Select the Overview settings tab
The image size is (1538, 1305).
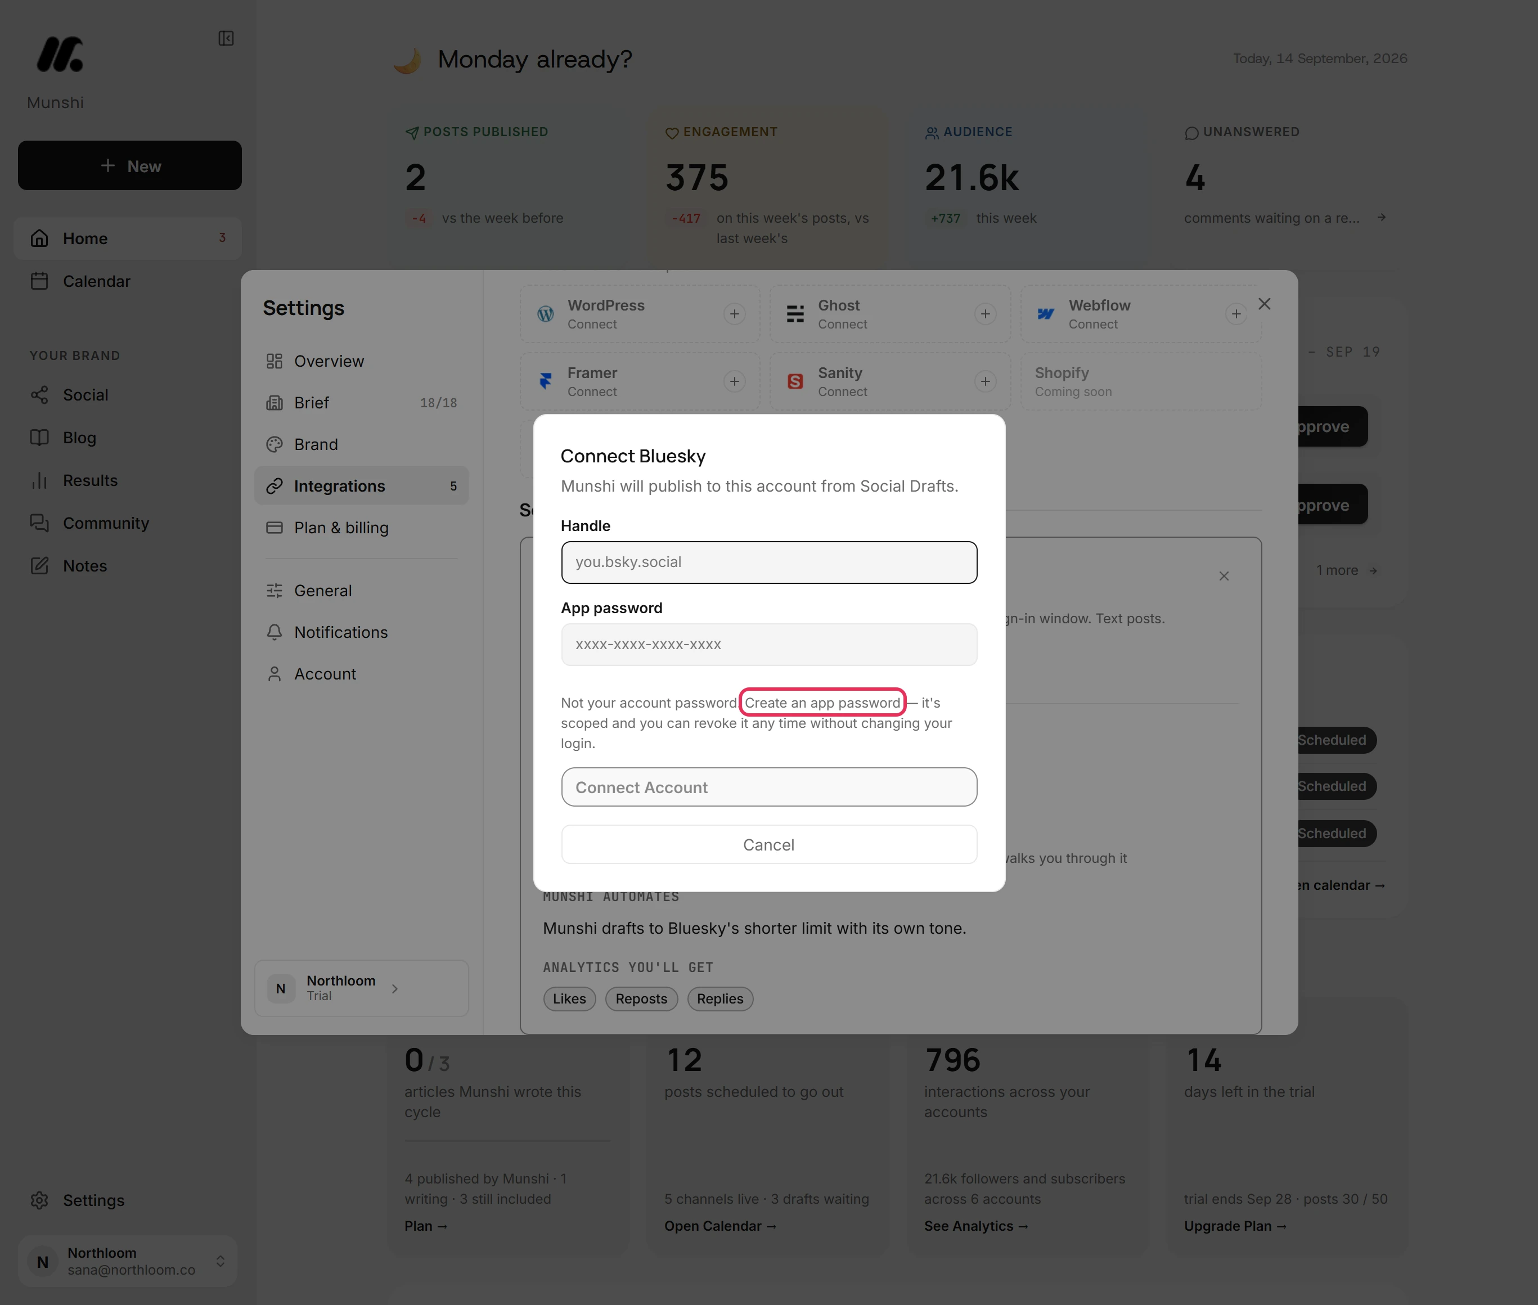pyautogui.click(x=361, y=361)
